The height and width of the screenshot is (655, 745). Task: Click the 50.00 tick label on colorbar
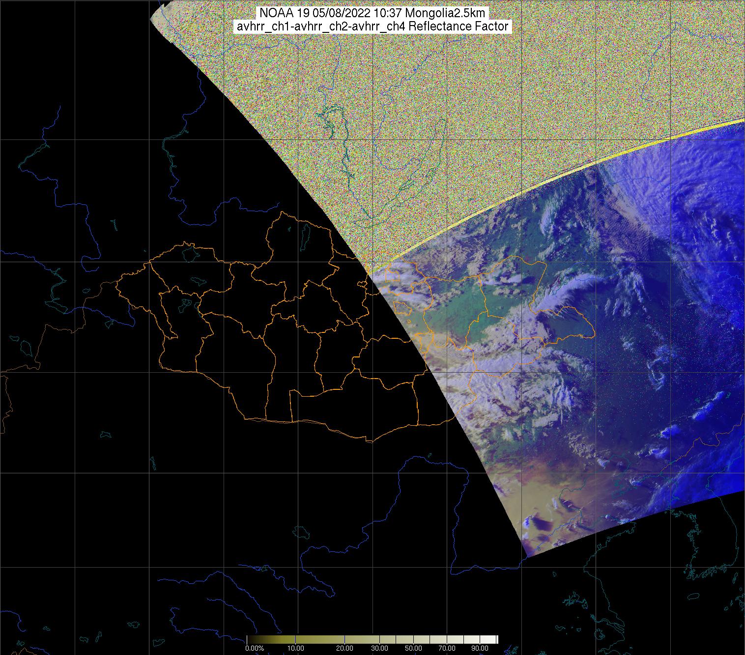tap(413, 648)
